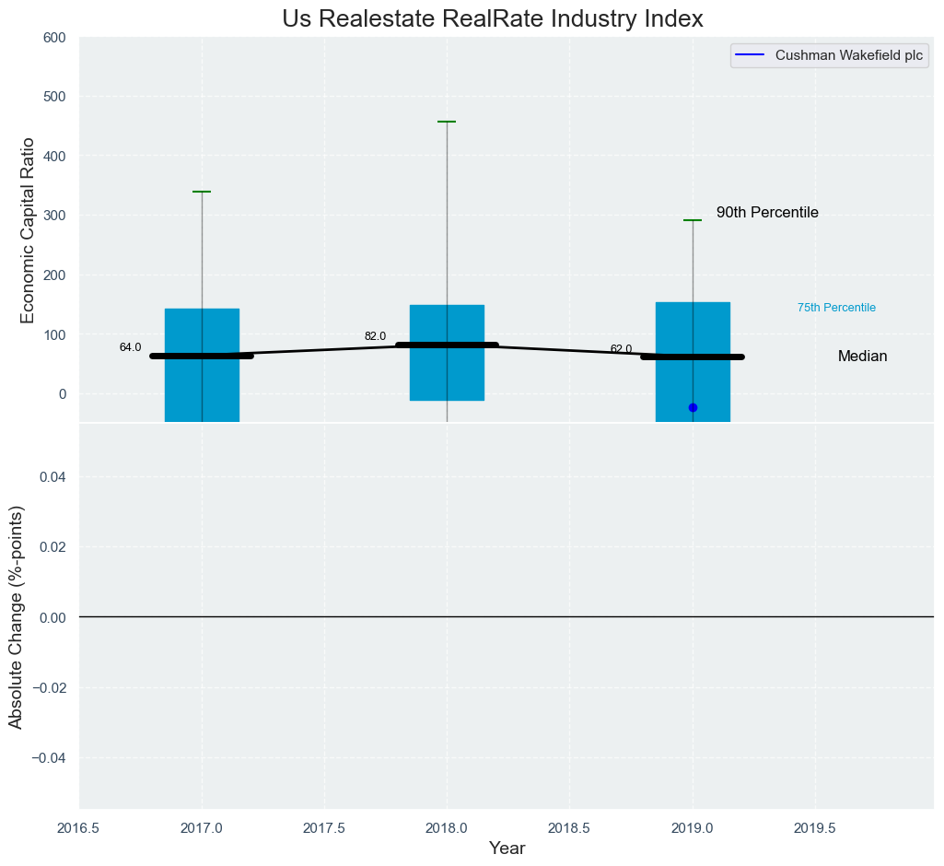
Task: Click the 64.0 median value label
Action: [x=130, y=347]
